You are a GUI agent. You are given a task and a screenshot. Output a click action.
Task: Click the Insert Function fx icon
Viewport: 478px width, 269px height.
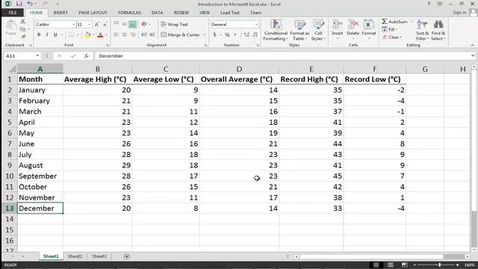point(87,56)
